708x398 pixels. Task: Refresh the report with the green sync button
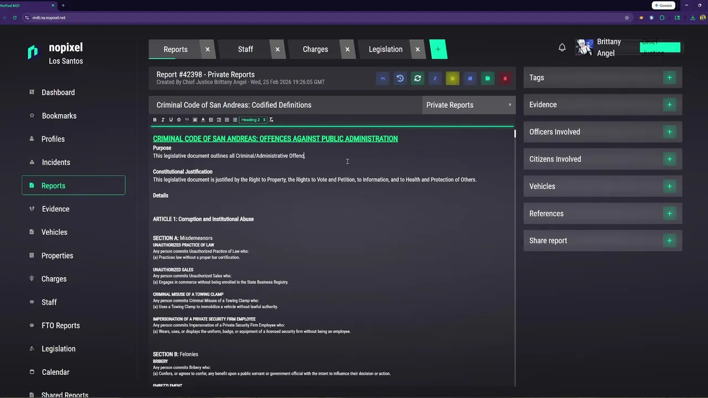tap(418, 78)
